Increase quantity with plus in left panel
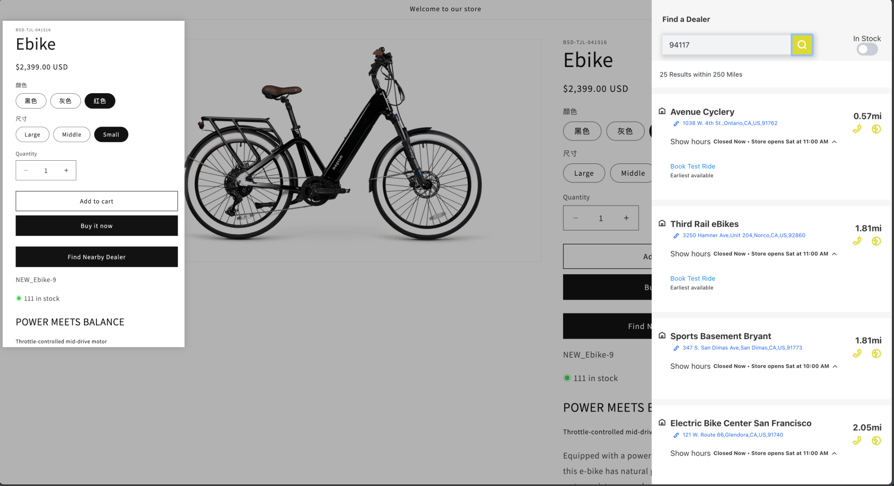The image size is (894, 486). [x=66, y=170]
